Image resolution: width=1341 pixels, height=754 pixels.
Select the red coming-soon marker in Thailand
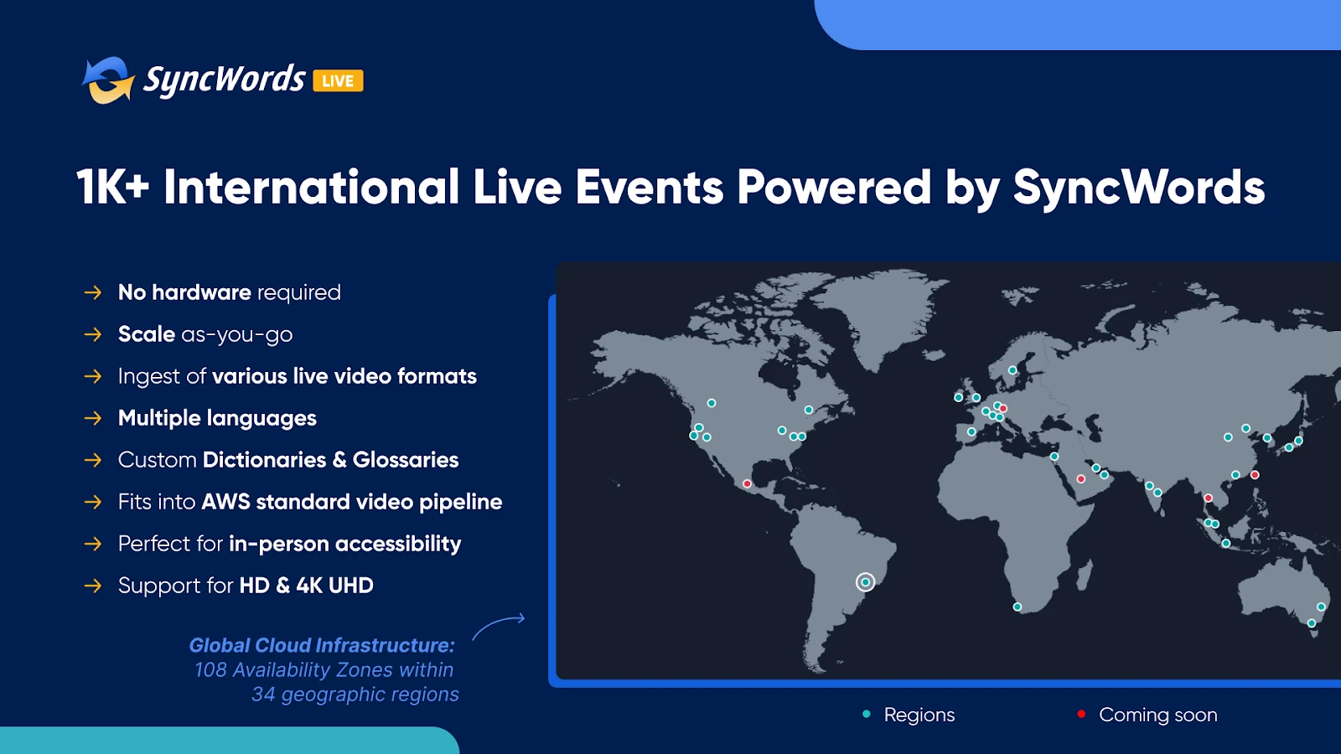coord(1208,498)
